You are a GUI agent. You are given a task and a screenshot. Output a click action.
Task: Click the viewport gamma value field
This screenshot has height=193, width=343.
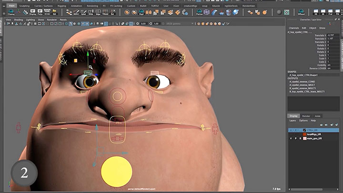pyautogui.click(x=156, y=24)
